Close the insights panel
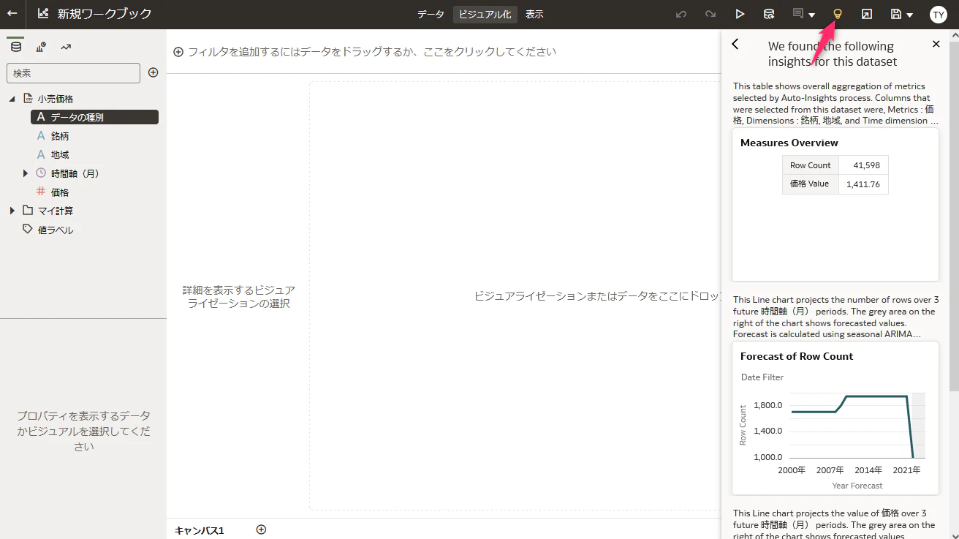Image resolution: width=959 pixels, height=539 pixels. [x=936, y=44]
